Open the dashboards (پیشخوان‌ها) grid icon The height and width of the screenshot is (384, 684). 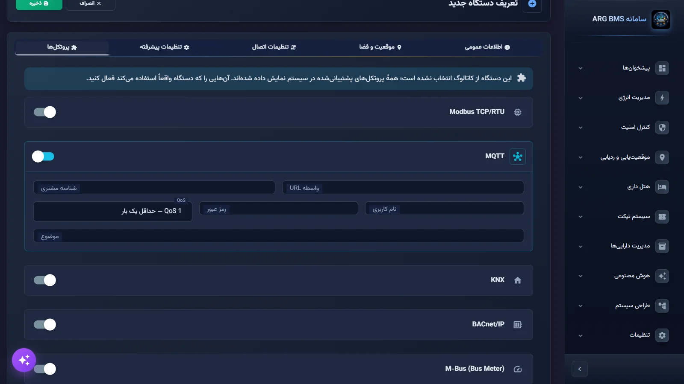point(662,68)
